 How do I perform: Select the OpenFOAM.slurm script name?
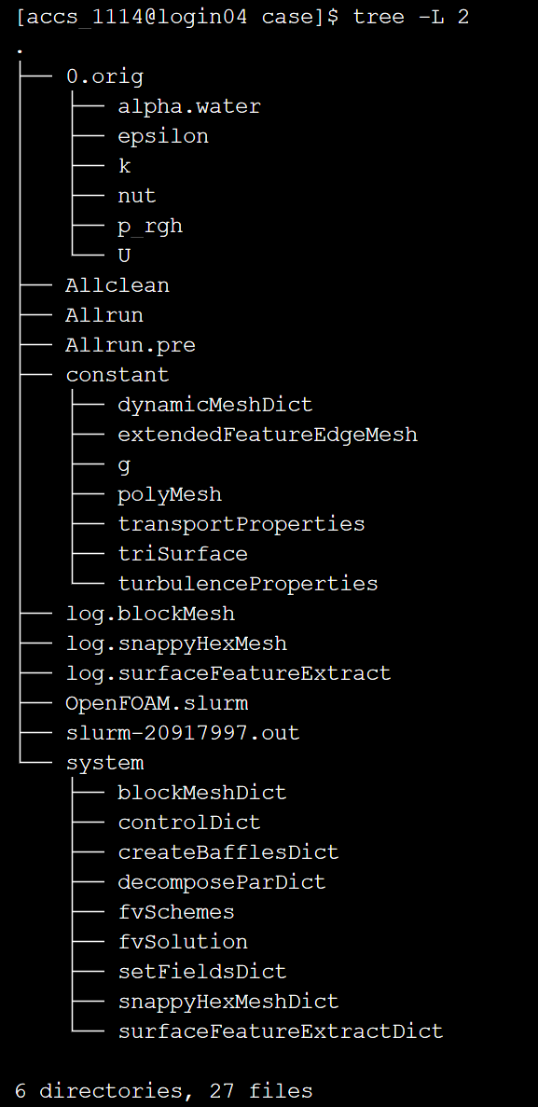click(x=157, y=704)
